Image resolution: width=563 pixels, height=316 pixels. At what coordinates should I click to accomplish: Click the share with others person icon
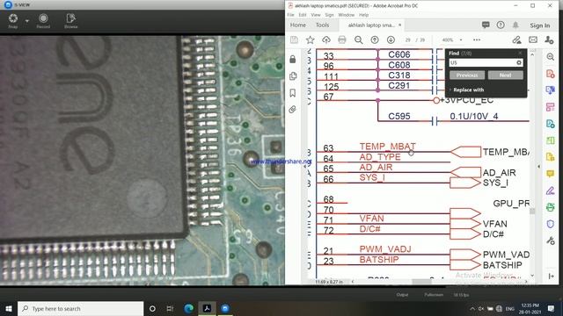549,39
